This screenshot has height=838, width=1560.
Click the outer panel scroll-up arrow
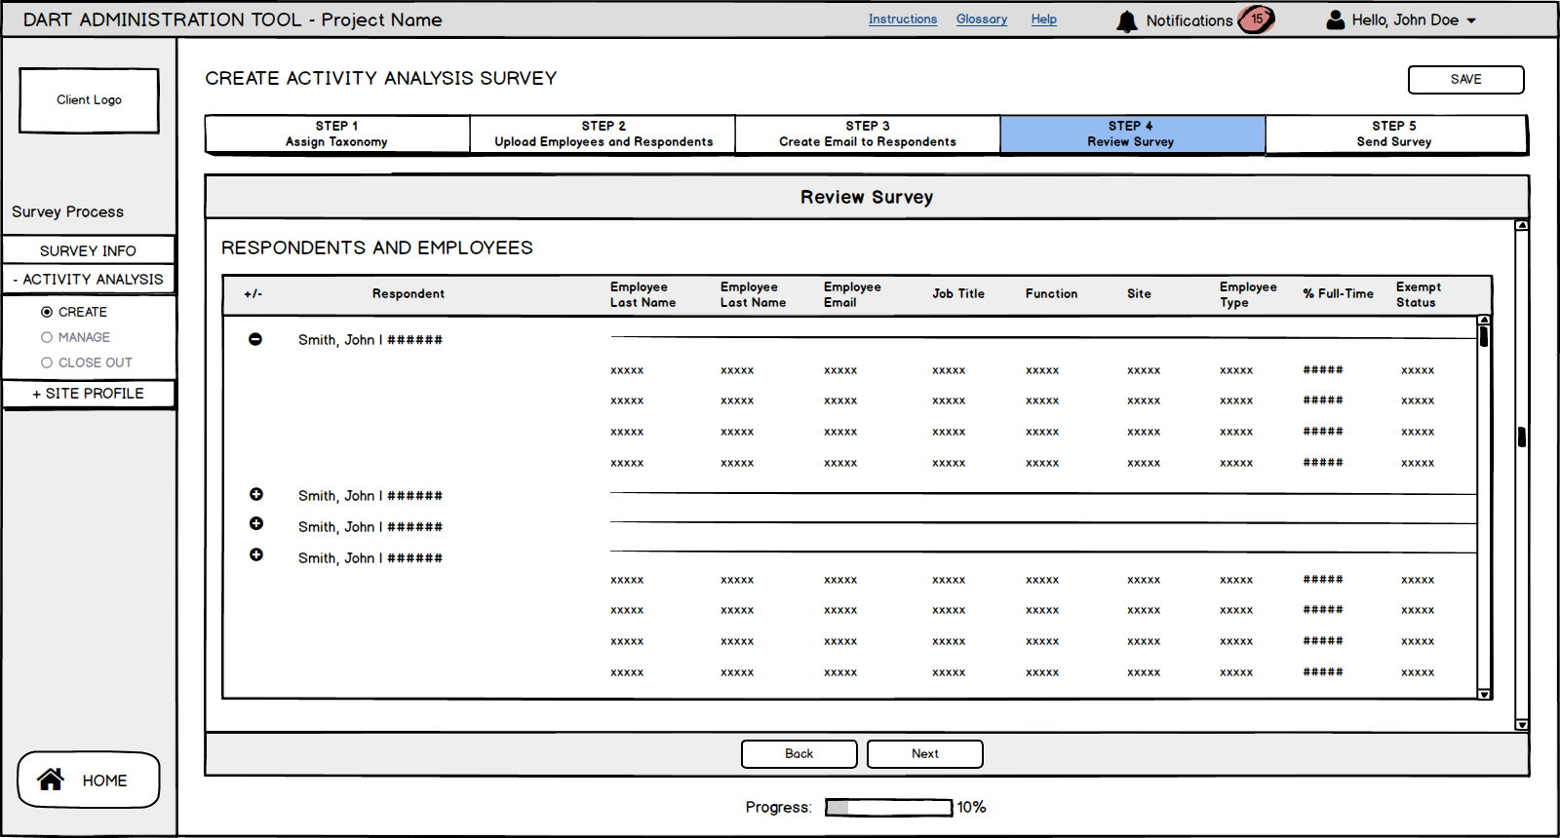(1522, 225)
